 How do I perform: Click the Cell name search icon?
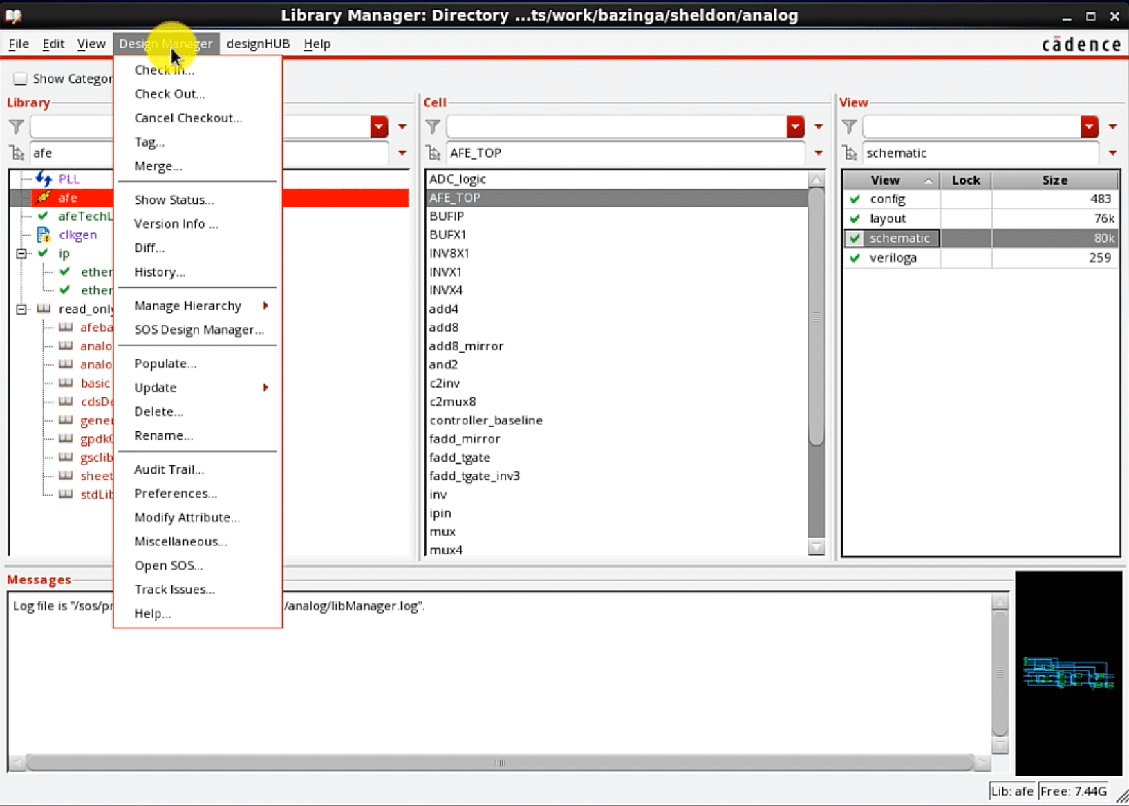pos(433,153)
